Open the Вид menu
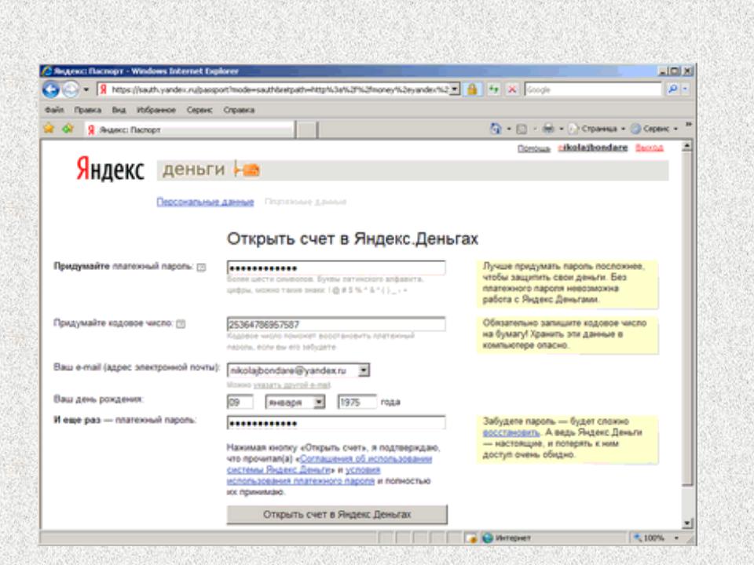754x565 pixels. tap(119, 110)
